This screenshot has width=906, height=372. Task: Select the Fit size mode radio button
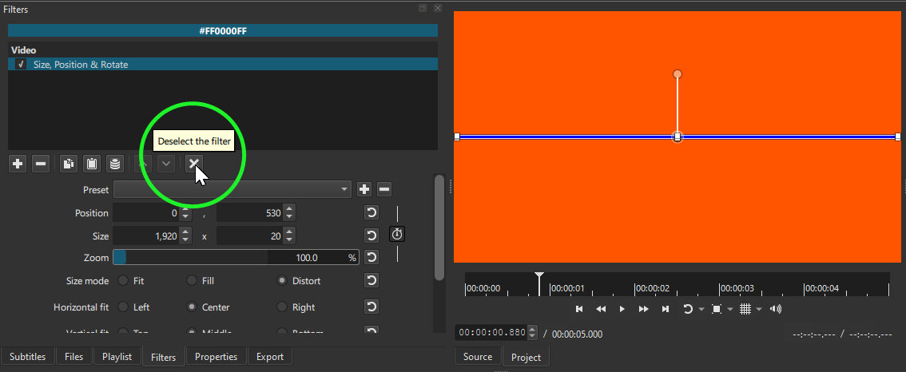point(123,281)
